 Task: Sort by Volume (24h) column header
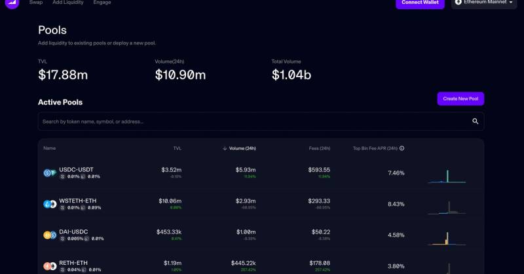coord(242,148)
